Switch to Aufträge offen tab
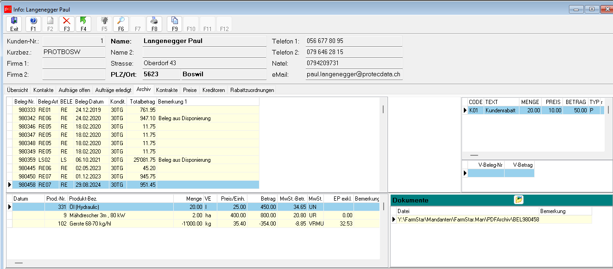 [74, 90]
